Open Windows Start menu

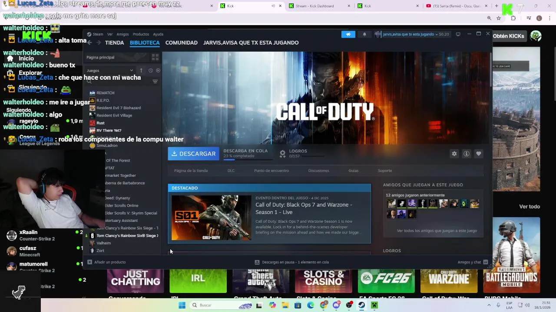(182, 305)
